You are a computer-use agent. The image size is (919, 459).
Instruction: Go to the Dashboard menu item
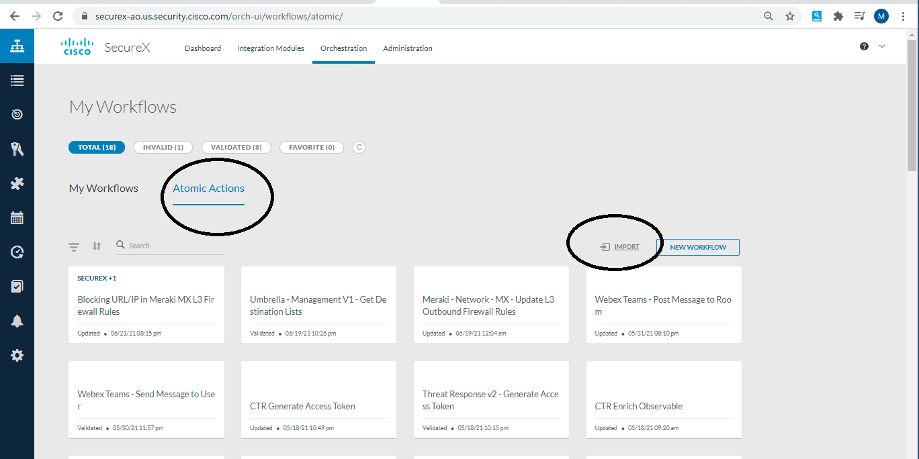[x=203, y=48]
